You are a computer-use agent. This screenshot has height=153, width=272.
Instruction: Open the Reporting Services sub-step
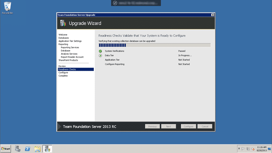[70, 47]
